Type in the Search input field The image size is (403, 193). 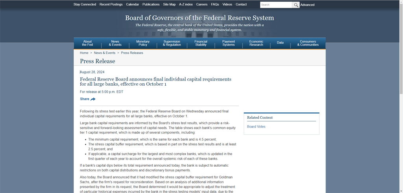point(275,5)
